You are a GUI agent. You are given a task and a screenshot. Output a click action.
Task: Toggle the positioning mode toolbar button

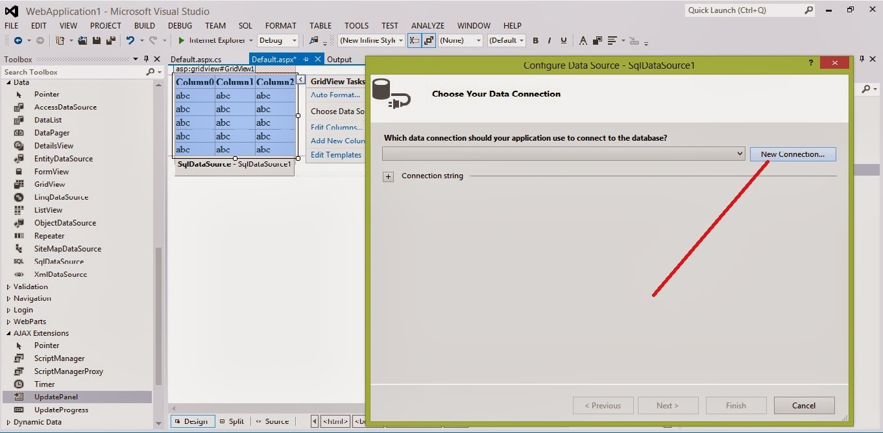(429, 40)
